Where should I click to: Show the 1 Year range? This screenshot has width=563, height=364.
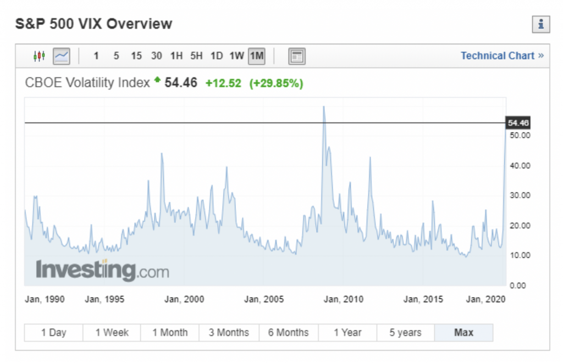347,333
